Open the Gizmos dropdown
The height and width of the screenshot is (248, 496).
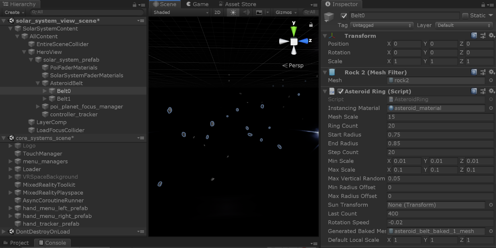[286, 12]
